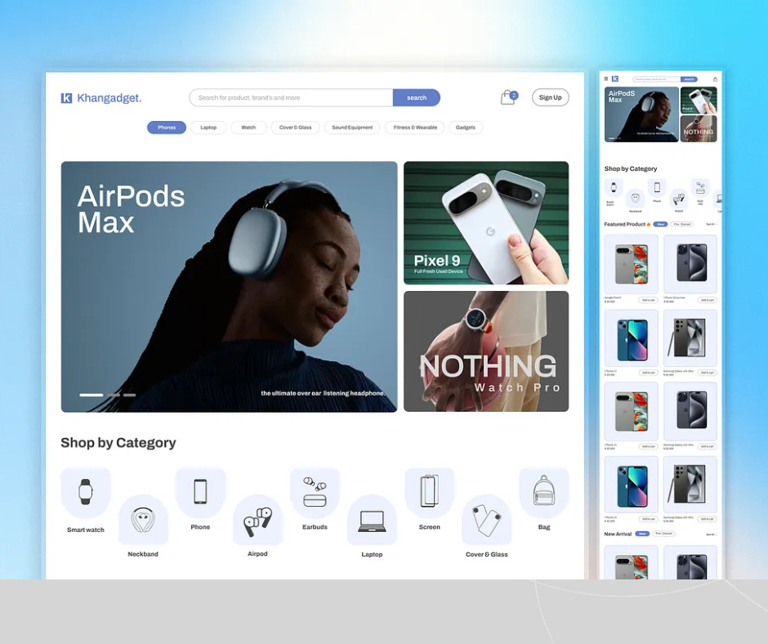
Task: Click the Khangadget. brand name link
Action: [x=109, y=98]
